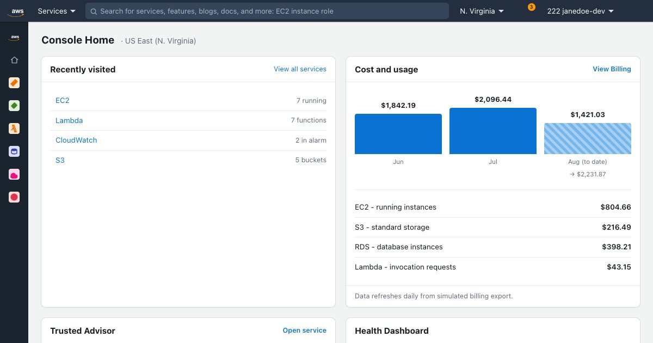
Task: Click the Health Dashboard heading
Action: (392, 331)
